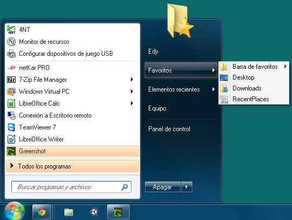Click the Apagar button

point(162,187)
